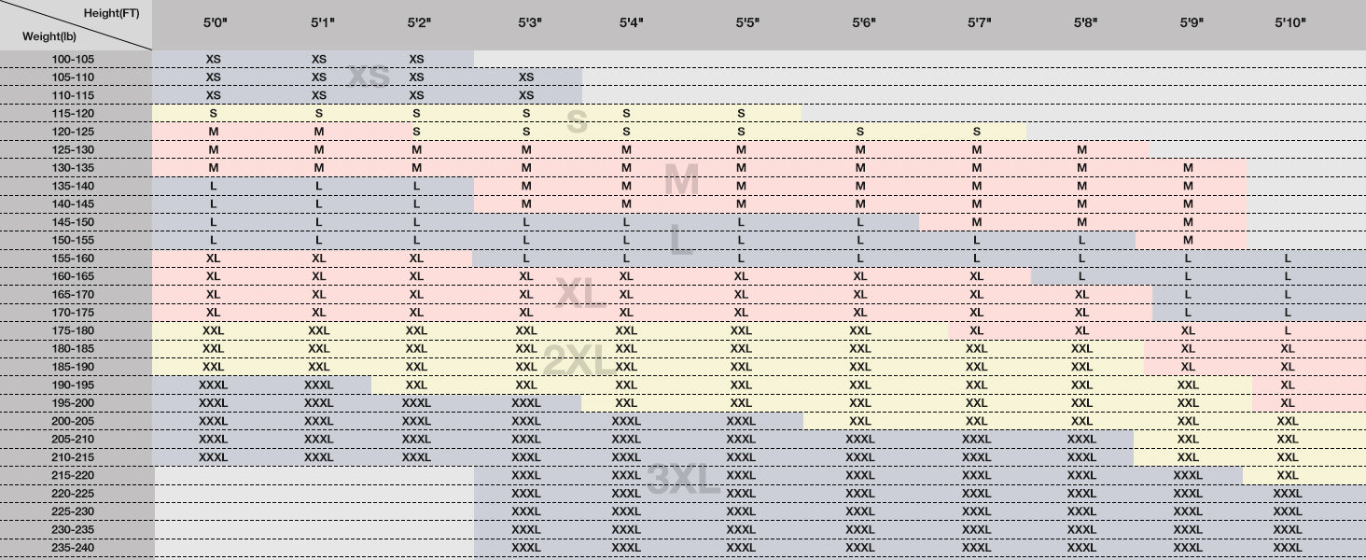The height and width of the screenshot is (560, 1366).
Task: Select the 150-155 weight row label
Action: 75,240
